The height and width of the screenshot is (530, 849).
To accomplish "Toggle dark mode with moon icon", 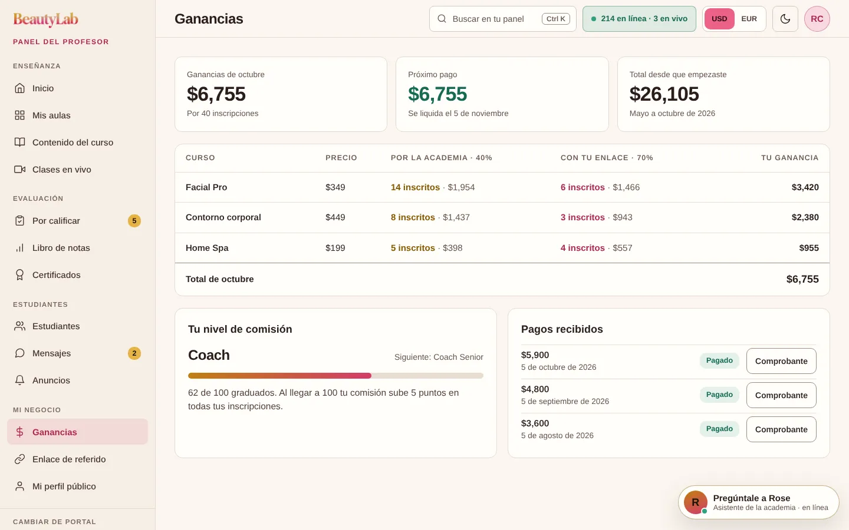I will click(785, 19).
